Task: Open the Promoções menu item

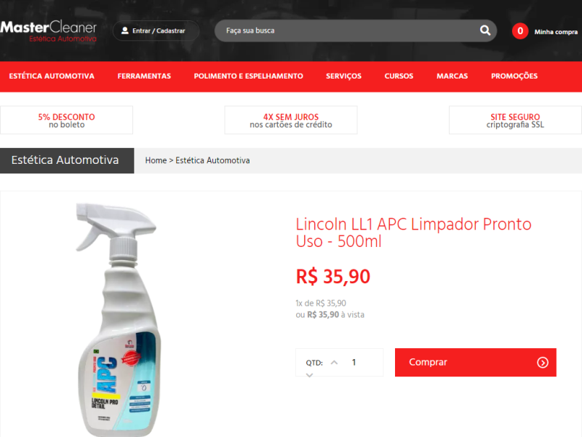Action: pos(514,76)
